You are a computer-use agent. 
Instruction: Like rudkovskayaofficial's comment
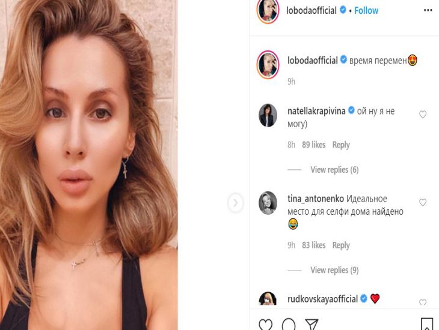pyautogui.click(x=423, y=302)
